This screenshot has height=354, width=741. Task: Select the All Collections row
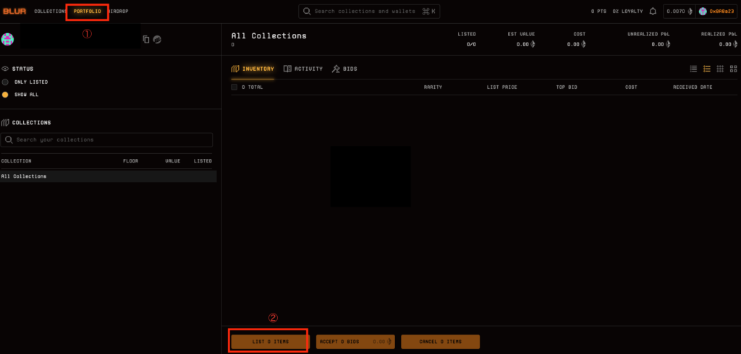click(x=109, y=176)
